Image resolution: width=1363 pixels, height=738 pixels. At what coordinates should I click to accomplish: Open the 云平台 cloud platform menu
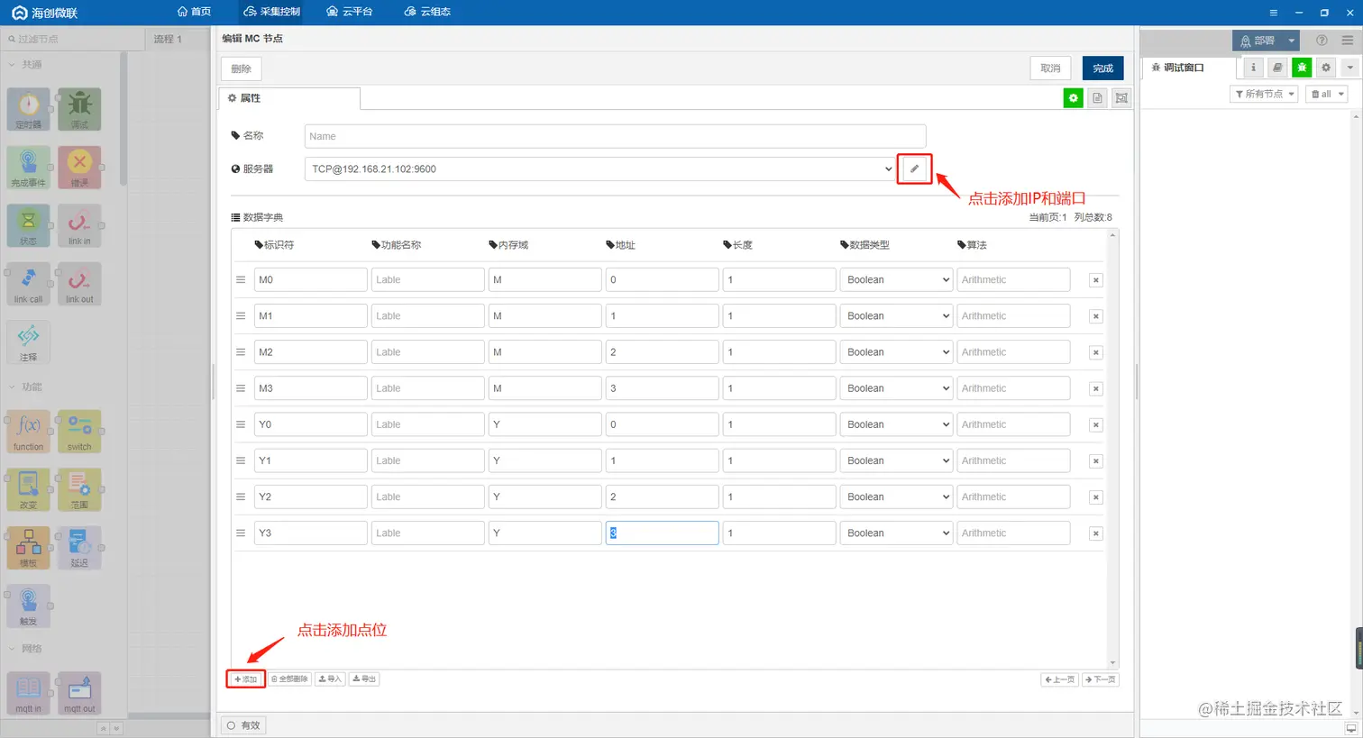(350, 12)
